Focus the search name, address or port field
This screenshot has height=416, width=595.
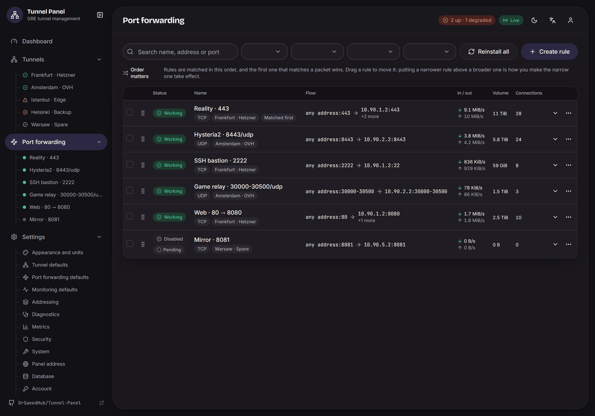pos(180,52)
